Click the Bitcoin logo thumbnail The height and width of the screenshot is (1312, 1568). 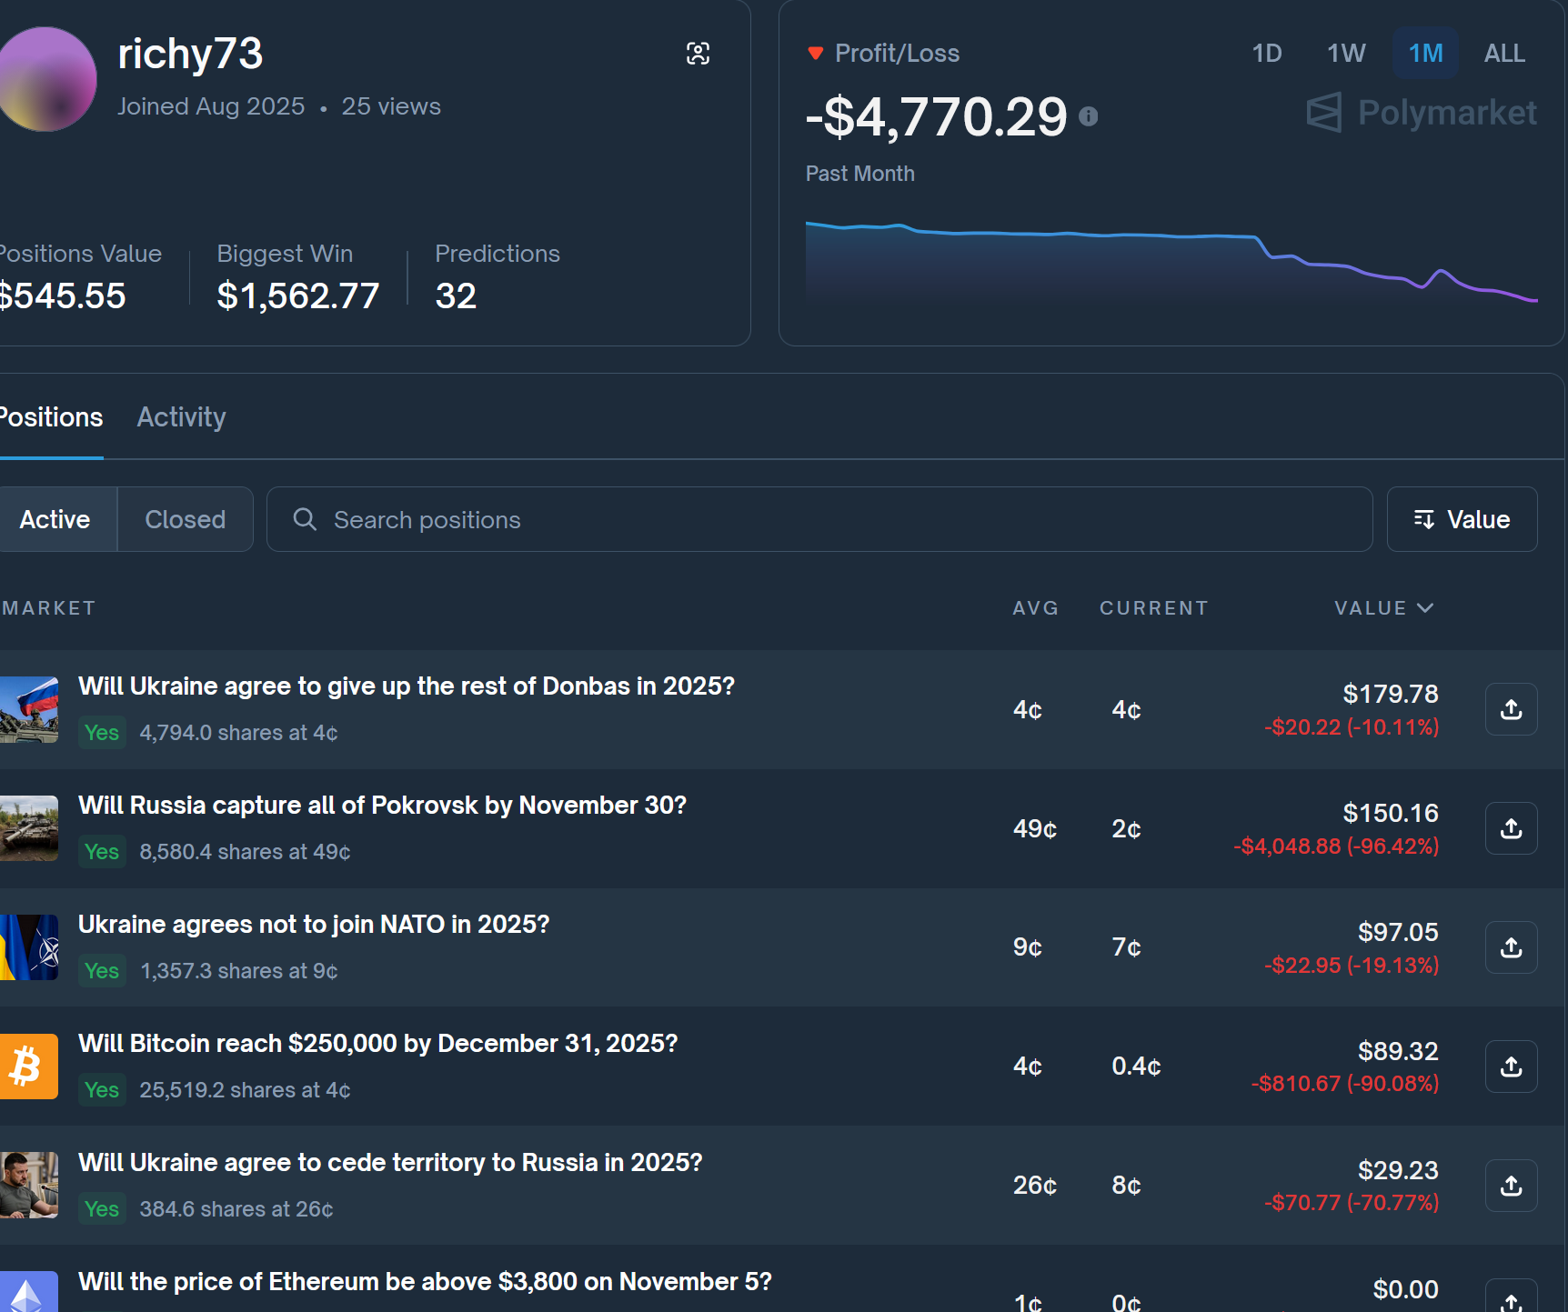coord(28,1067)
